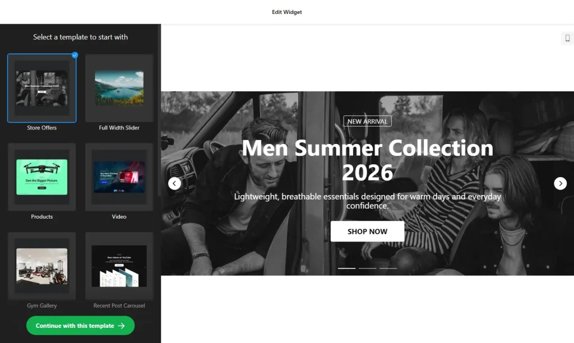
Task: Click the Gym Gallery label text
Action: point(41,305)
